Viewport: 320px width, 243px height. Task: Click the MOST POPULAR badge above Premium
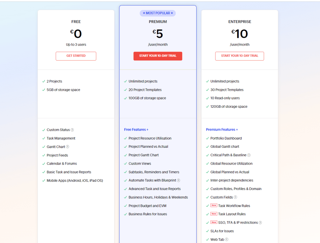157,13
